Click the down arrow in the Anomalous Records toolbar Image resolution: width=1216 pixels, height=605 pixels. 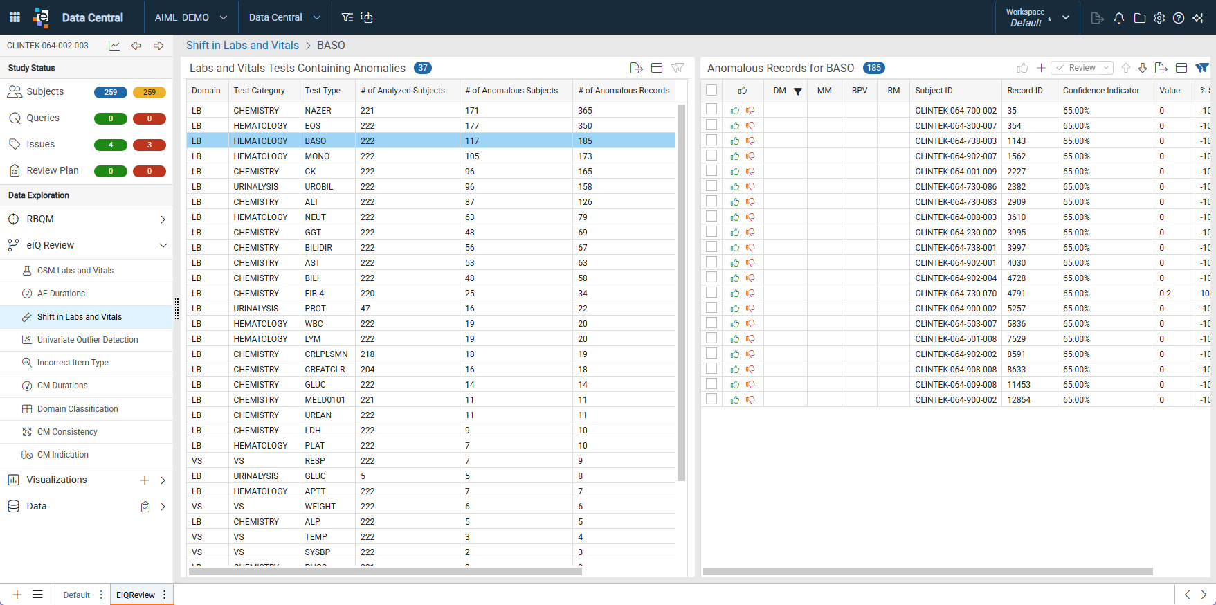[1143, 68]
